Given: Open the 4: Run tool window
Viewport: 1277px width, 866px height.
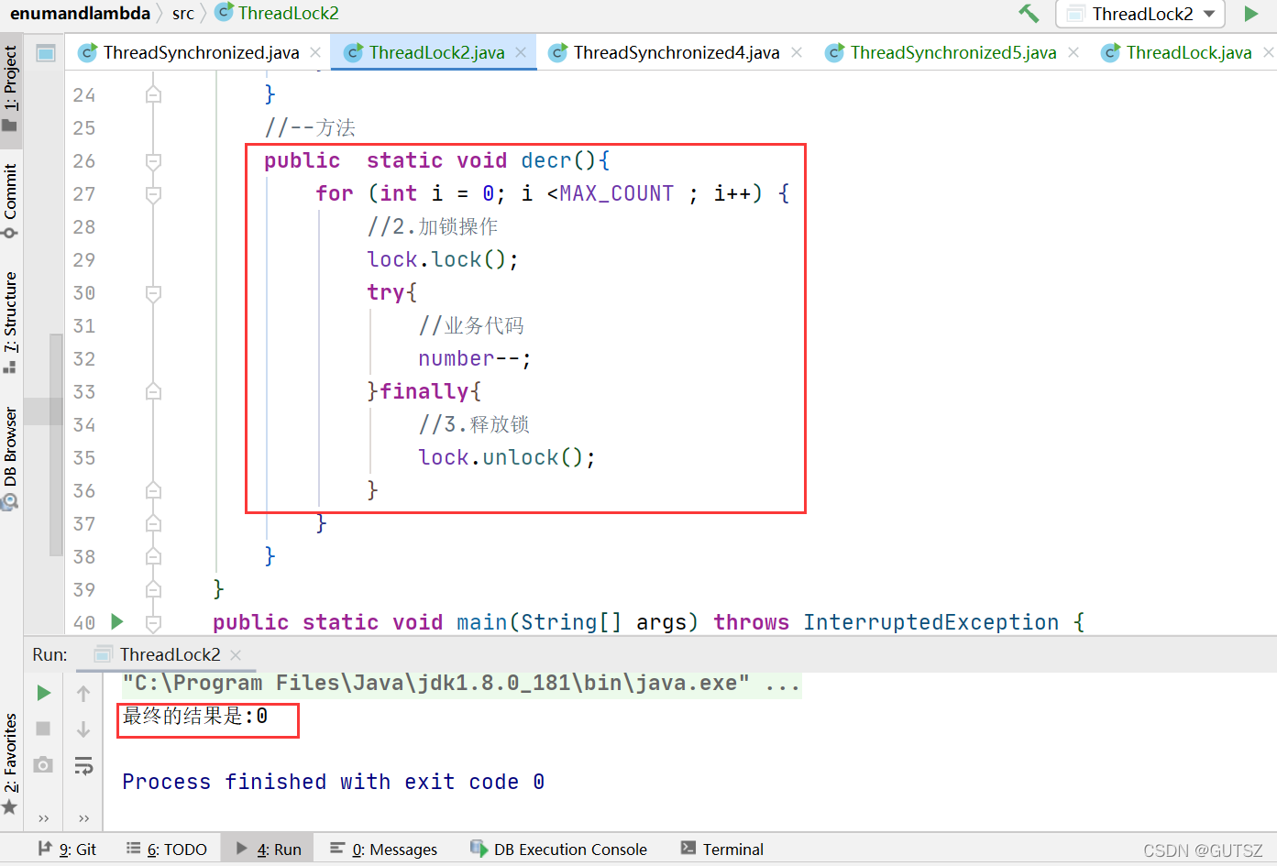Looking at the screenshot, I should (268, 850).
